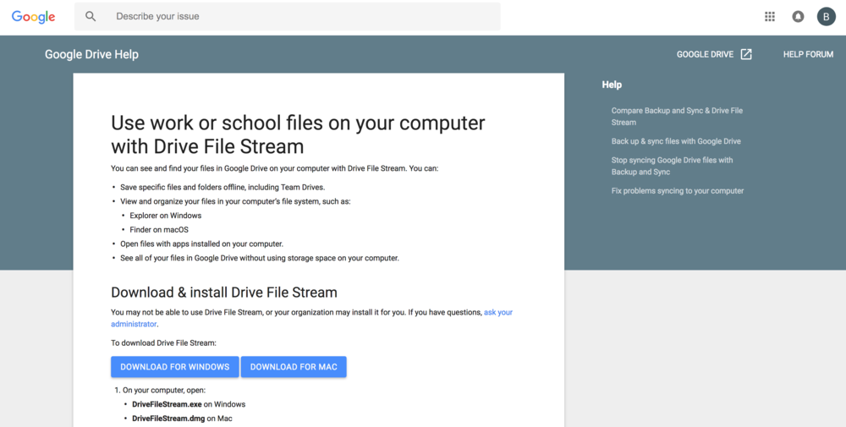Viewport: 846px width, 427px height.
Task: Click the DriveFileStream.dmg text
Action: (168, 419)
